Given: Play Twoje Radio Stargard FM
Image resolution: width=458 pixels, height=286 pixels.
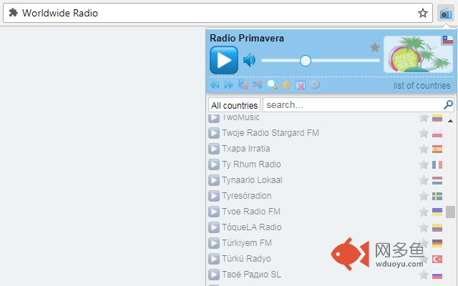Looking at the screenshot, I should pos(214,133).
